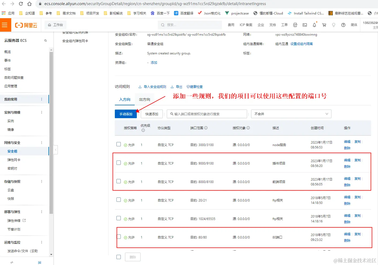The width and height of the screenshot is (378, 265).
Task: Click the 快速添加 button
Action: 152,114
